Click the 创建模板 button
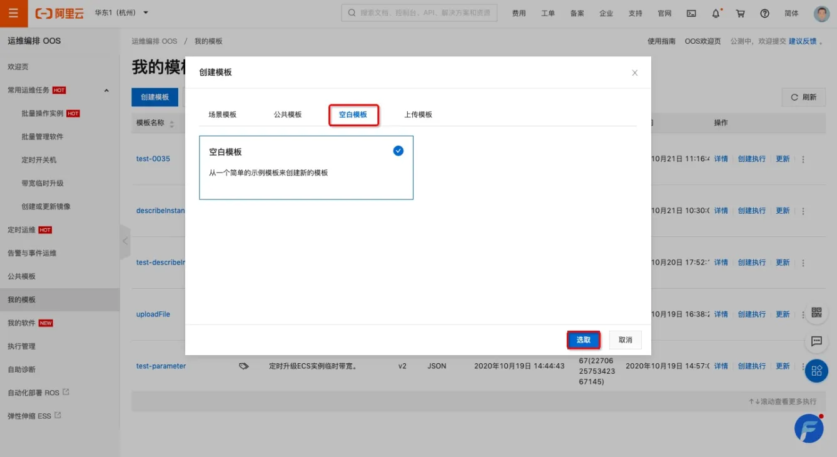The height and width of the screenshot is (457, 837). point(155,97)
